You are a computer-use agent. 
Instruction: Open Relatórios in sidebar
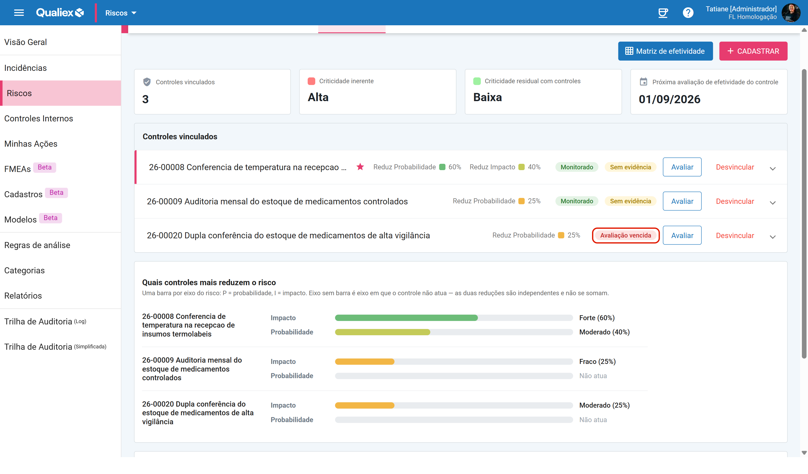[x=61, y=295]
